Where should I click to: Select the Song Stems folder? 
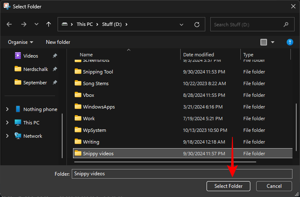click(x=96, y=83)
